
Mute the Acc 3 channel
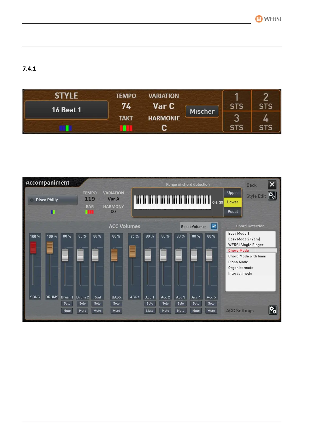(181, 311)
